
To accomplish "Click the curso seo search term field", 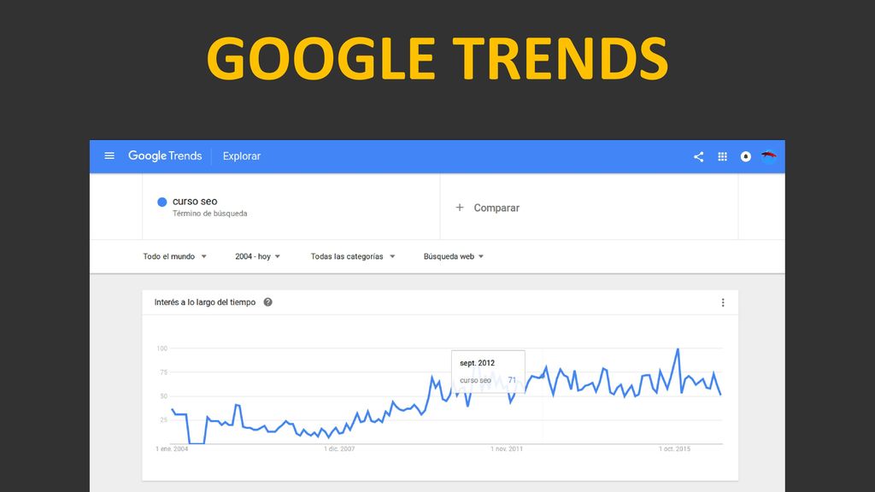I will tap(291, 207).
